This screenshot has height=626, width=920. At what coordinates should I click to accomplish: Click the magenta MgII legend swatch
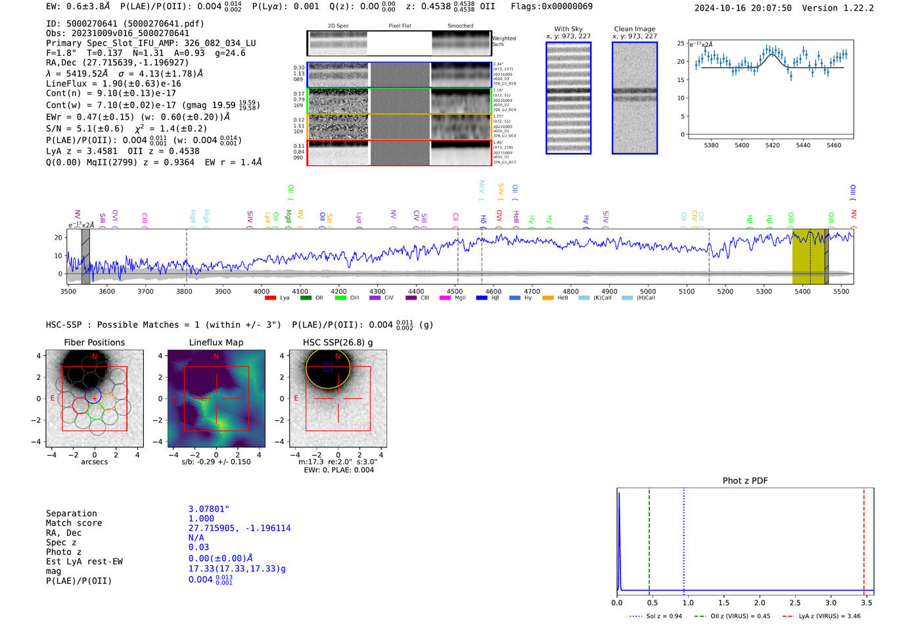click(445, 298)
